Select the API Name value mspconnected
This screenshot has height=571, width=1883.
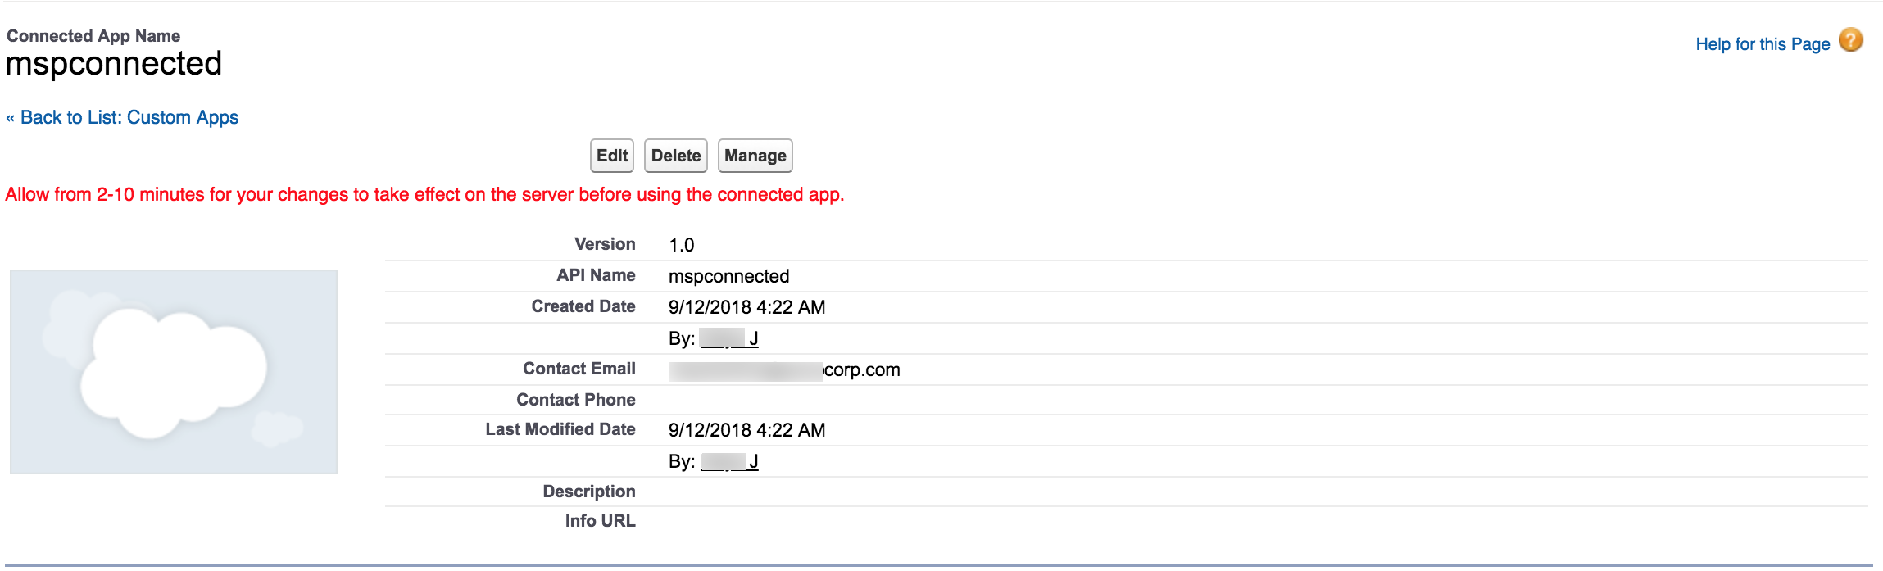(x=728, y=276)
